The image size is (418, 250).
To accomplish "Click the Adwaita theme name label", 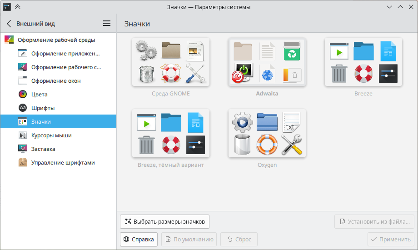I will click(267, 93).
